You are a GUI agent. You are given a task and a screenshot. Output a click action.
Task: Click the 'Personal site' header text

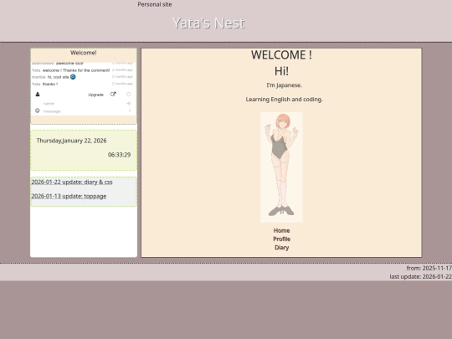155,4
